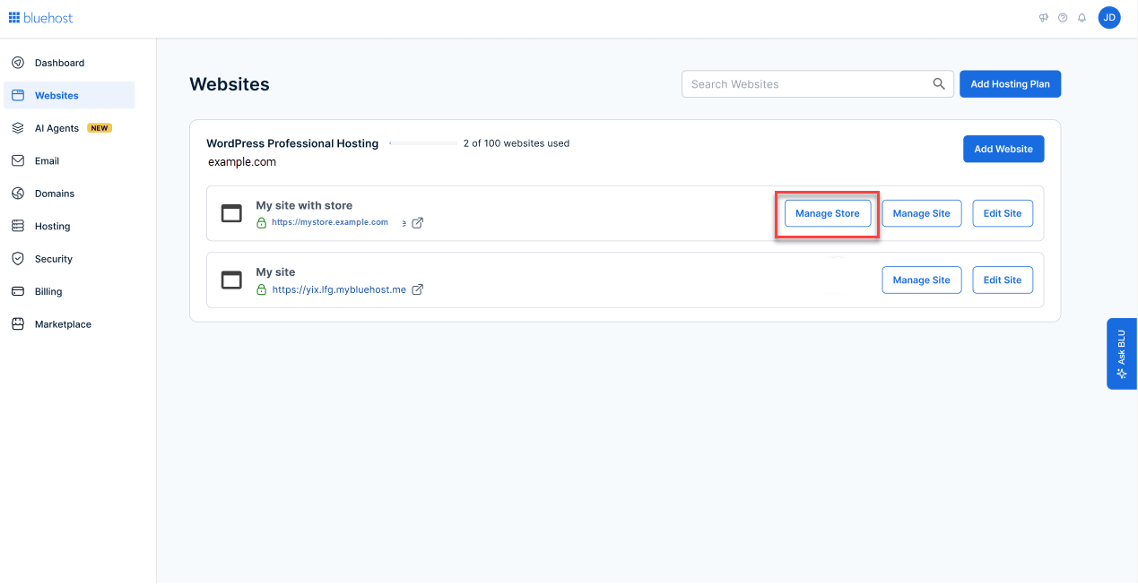Open Marketplace in the sidebar
The width and height of the screenshot is (1138, 586).
pyautogui.click(x=69, y=324)
